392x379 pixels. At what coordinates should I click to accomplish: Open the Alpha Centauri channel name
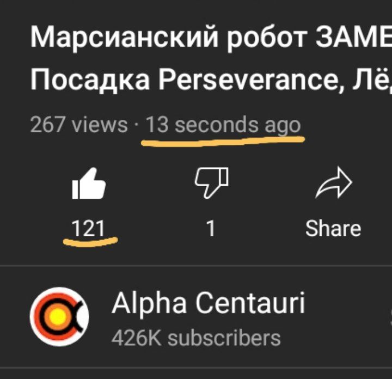[x=209, y=303]
